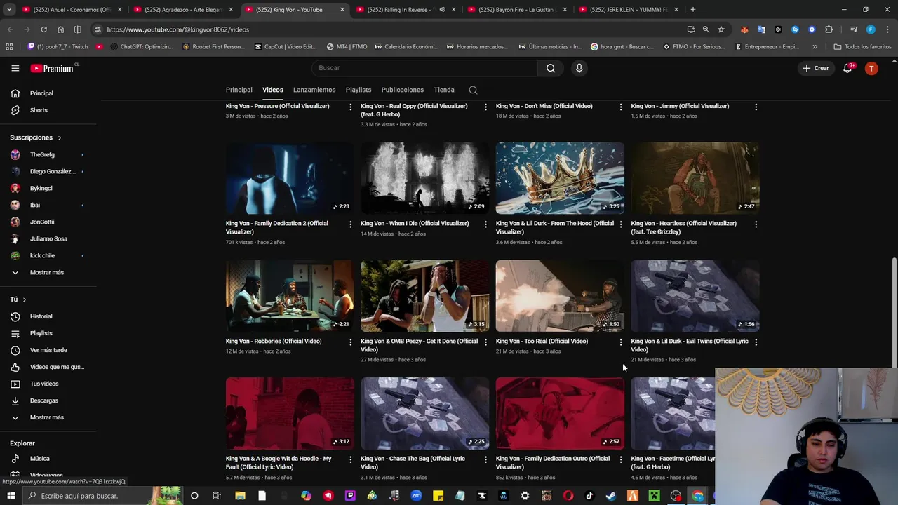The image size is (898, 505).
Task: Open the ChatGPT bookmark
Action: click(142, 47)
